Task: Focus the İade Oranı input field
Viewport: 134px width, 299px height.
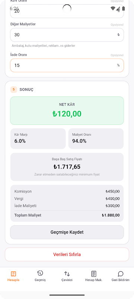Action: [x=67, y=65]
